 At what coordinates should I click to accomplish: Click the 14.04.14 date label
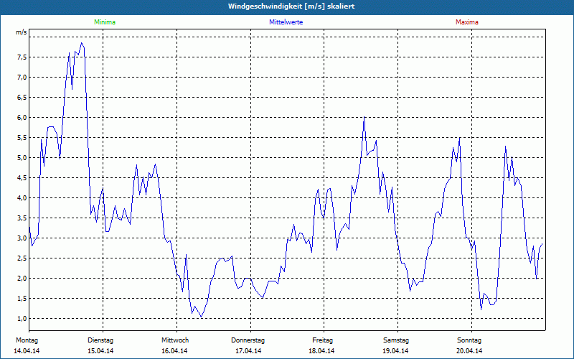(27, 351)
